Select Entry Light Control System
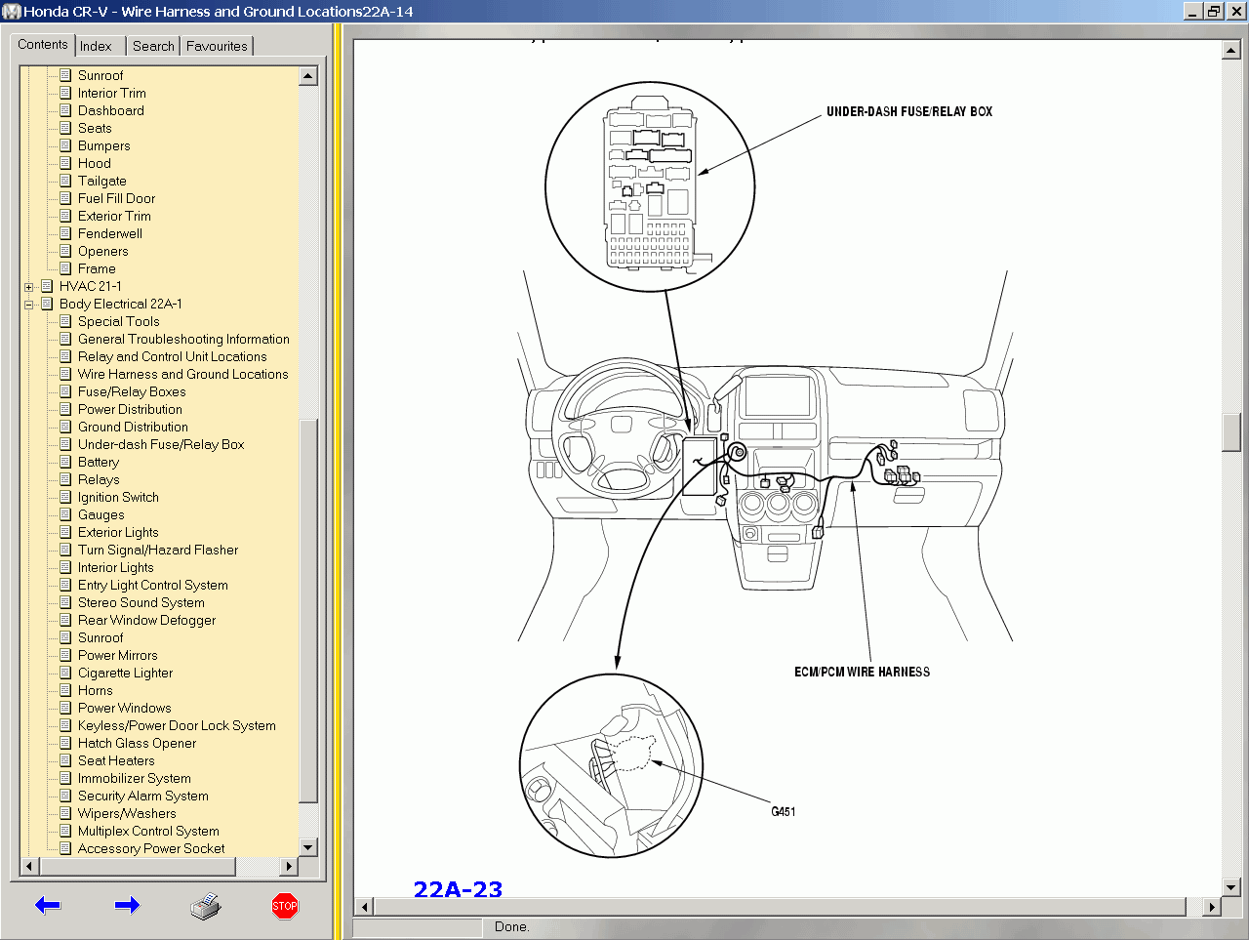 click(x=153, y=585)
